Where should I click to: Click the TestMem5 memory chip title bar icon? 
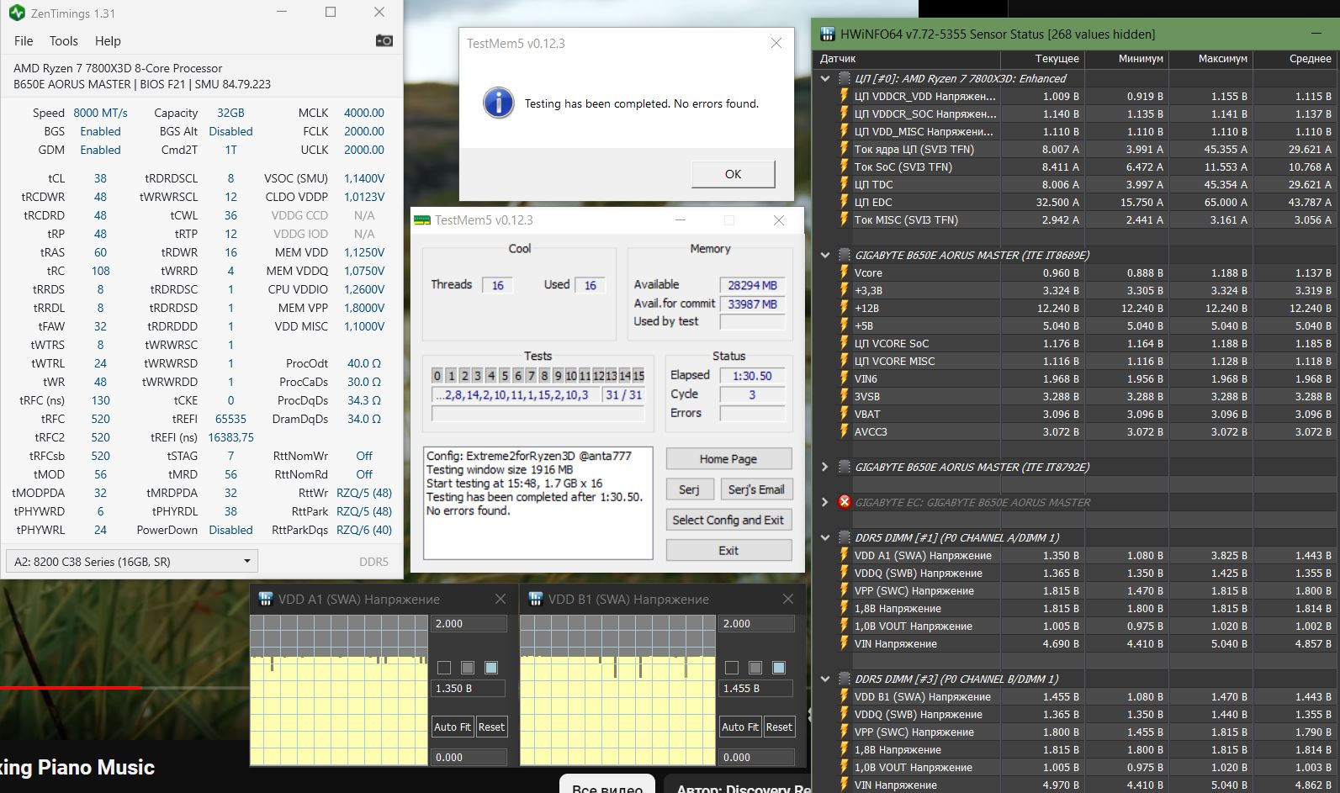pyautogui.click(x=421, y=220)
